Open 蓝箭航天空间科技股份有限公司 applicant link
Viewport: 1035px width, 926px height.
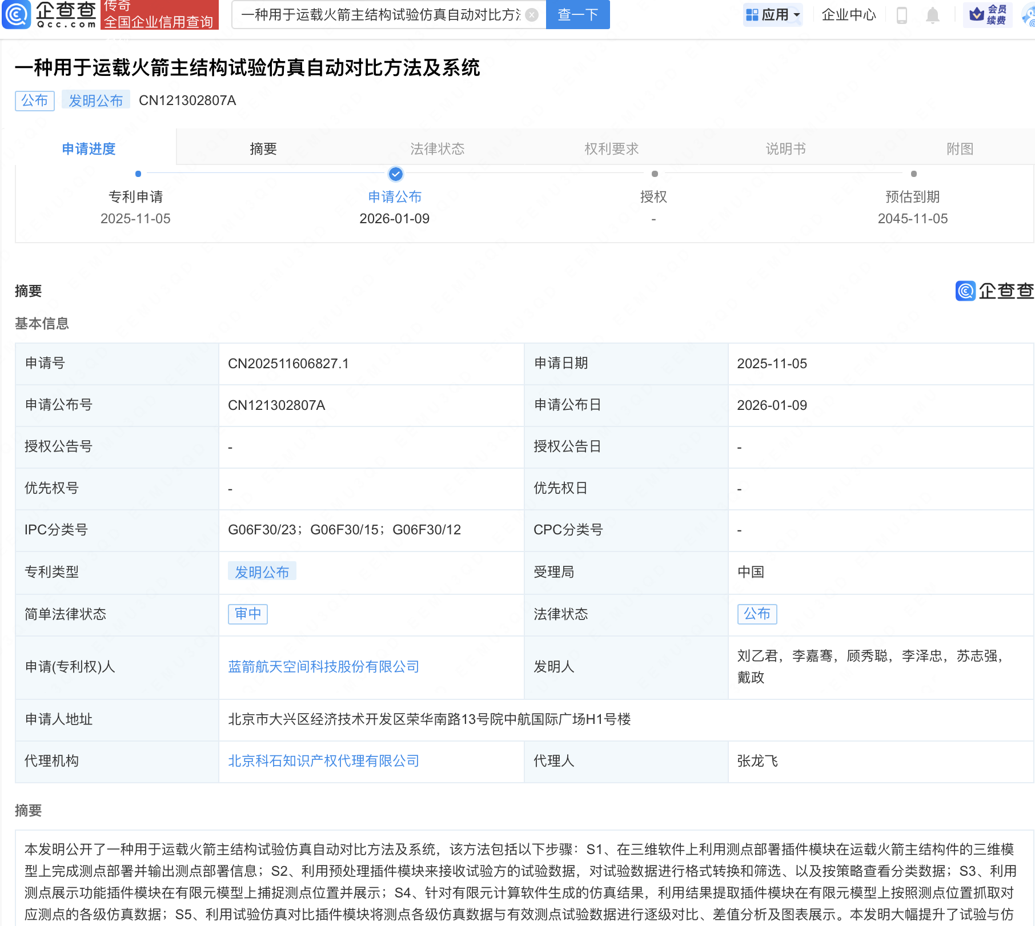(x=323, y=667)
